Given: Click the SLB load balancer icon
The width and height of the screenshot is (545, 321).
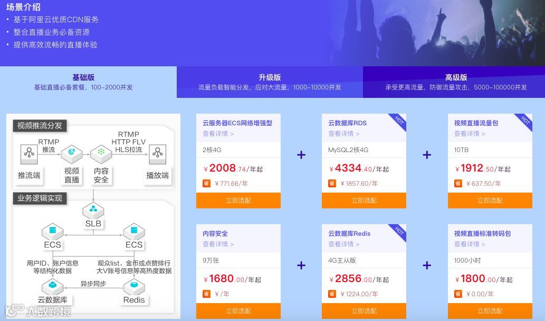Looking at the screenshot, I should click(x=93, y=210).
